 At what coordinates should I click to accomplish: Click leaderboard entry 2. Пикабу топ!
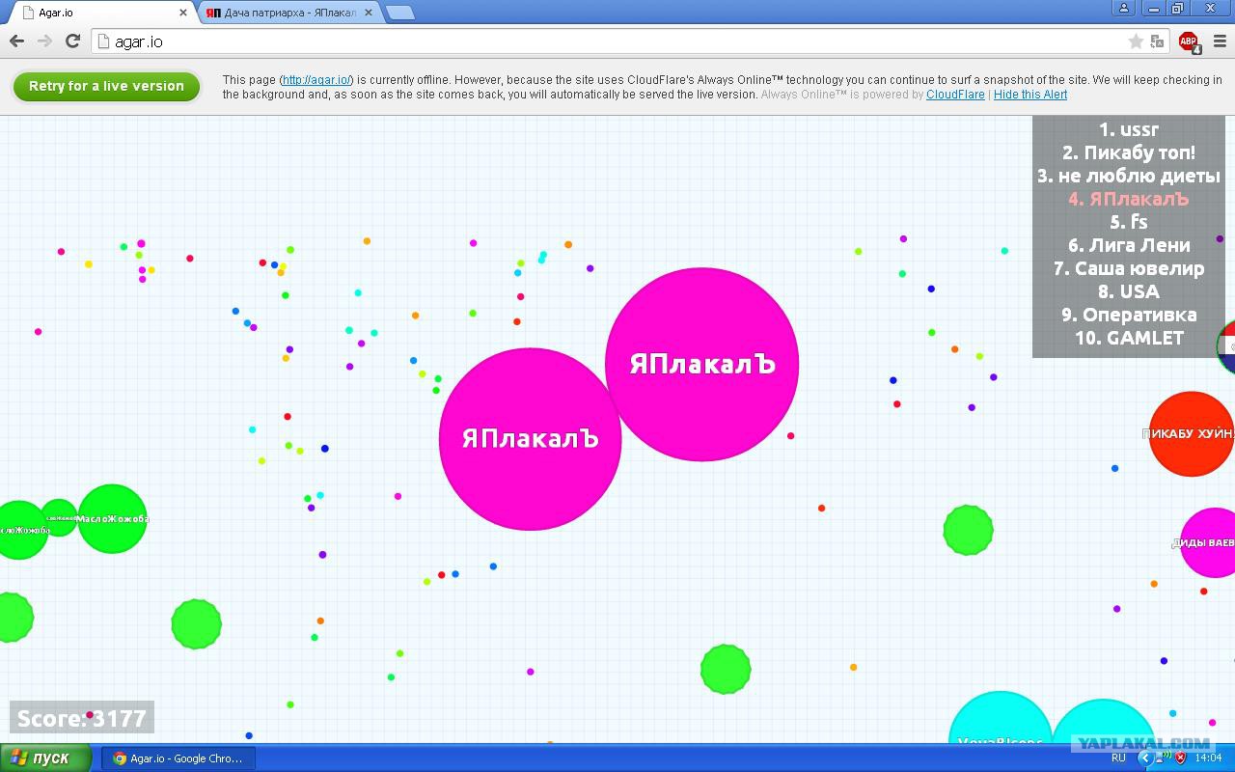coord(1129,152)
